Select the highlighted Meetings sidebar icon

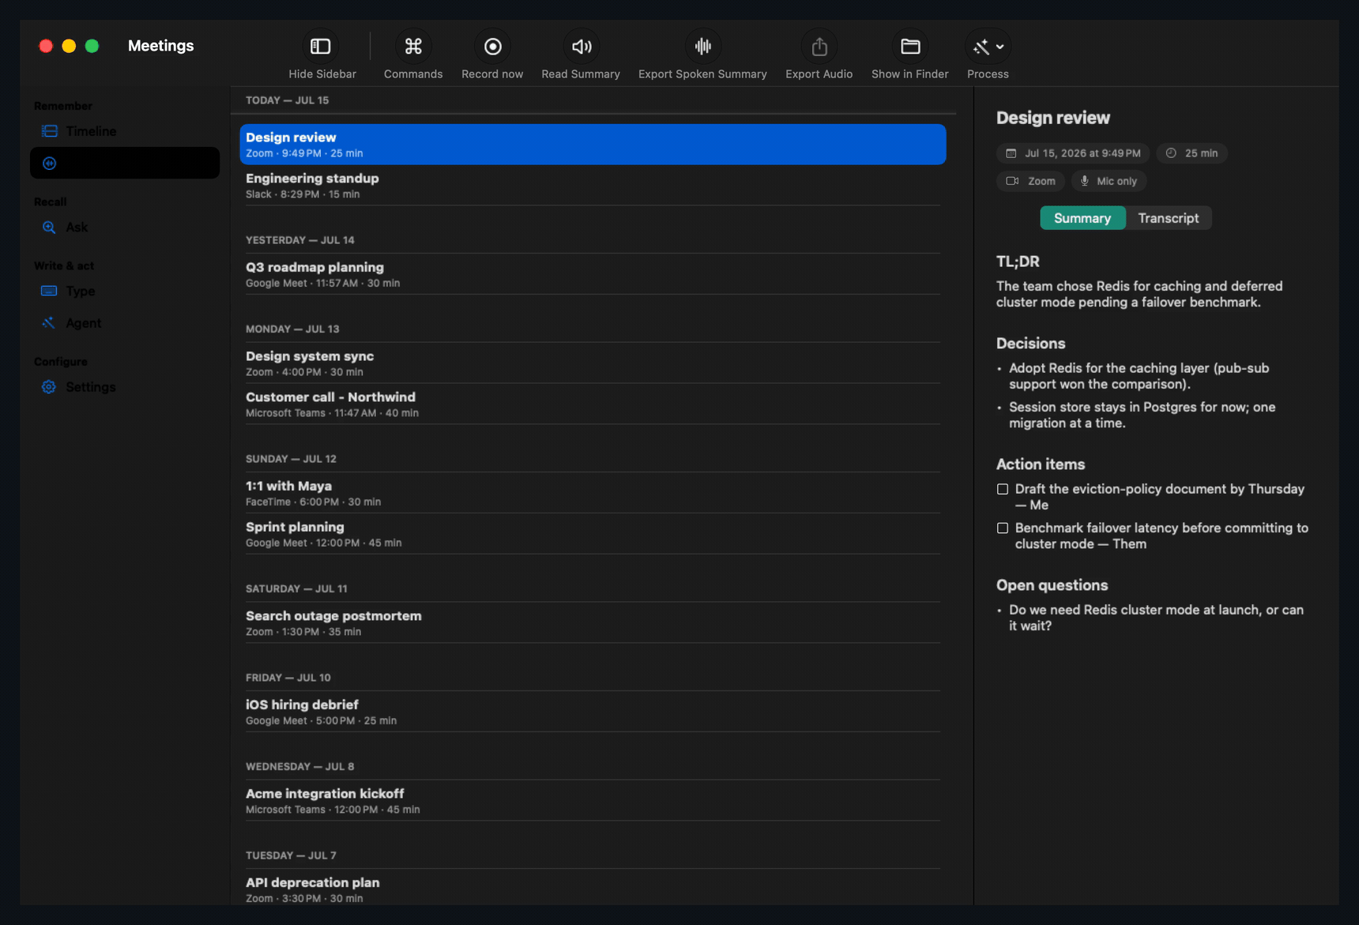(x=49, y=163)
